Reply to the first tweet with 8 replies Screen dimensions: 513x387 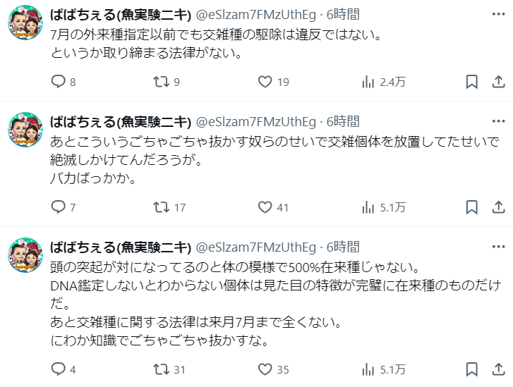[59, 82]
